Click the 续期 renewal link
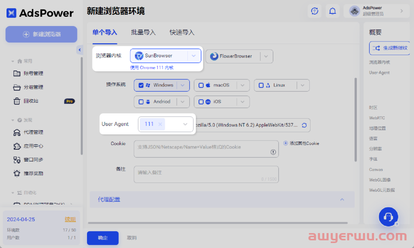 tap(70, 219)
